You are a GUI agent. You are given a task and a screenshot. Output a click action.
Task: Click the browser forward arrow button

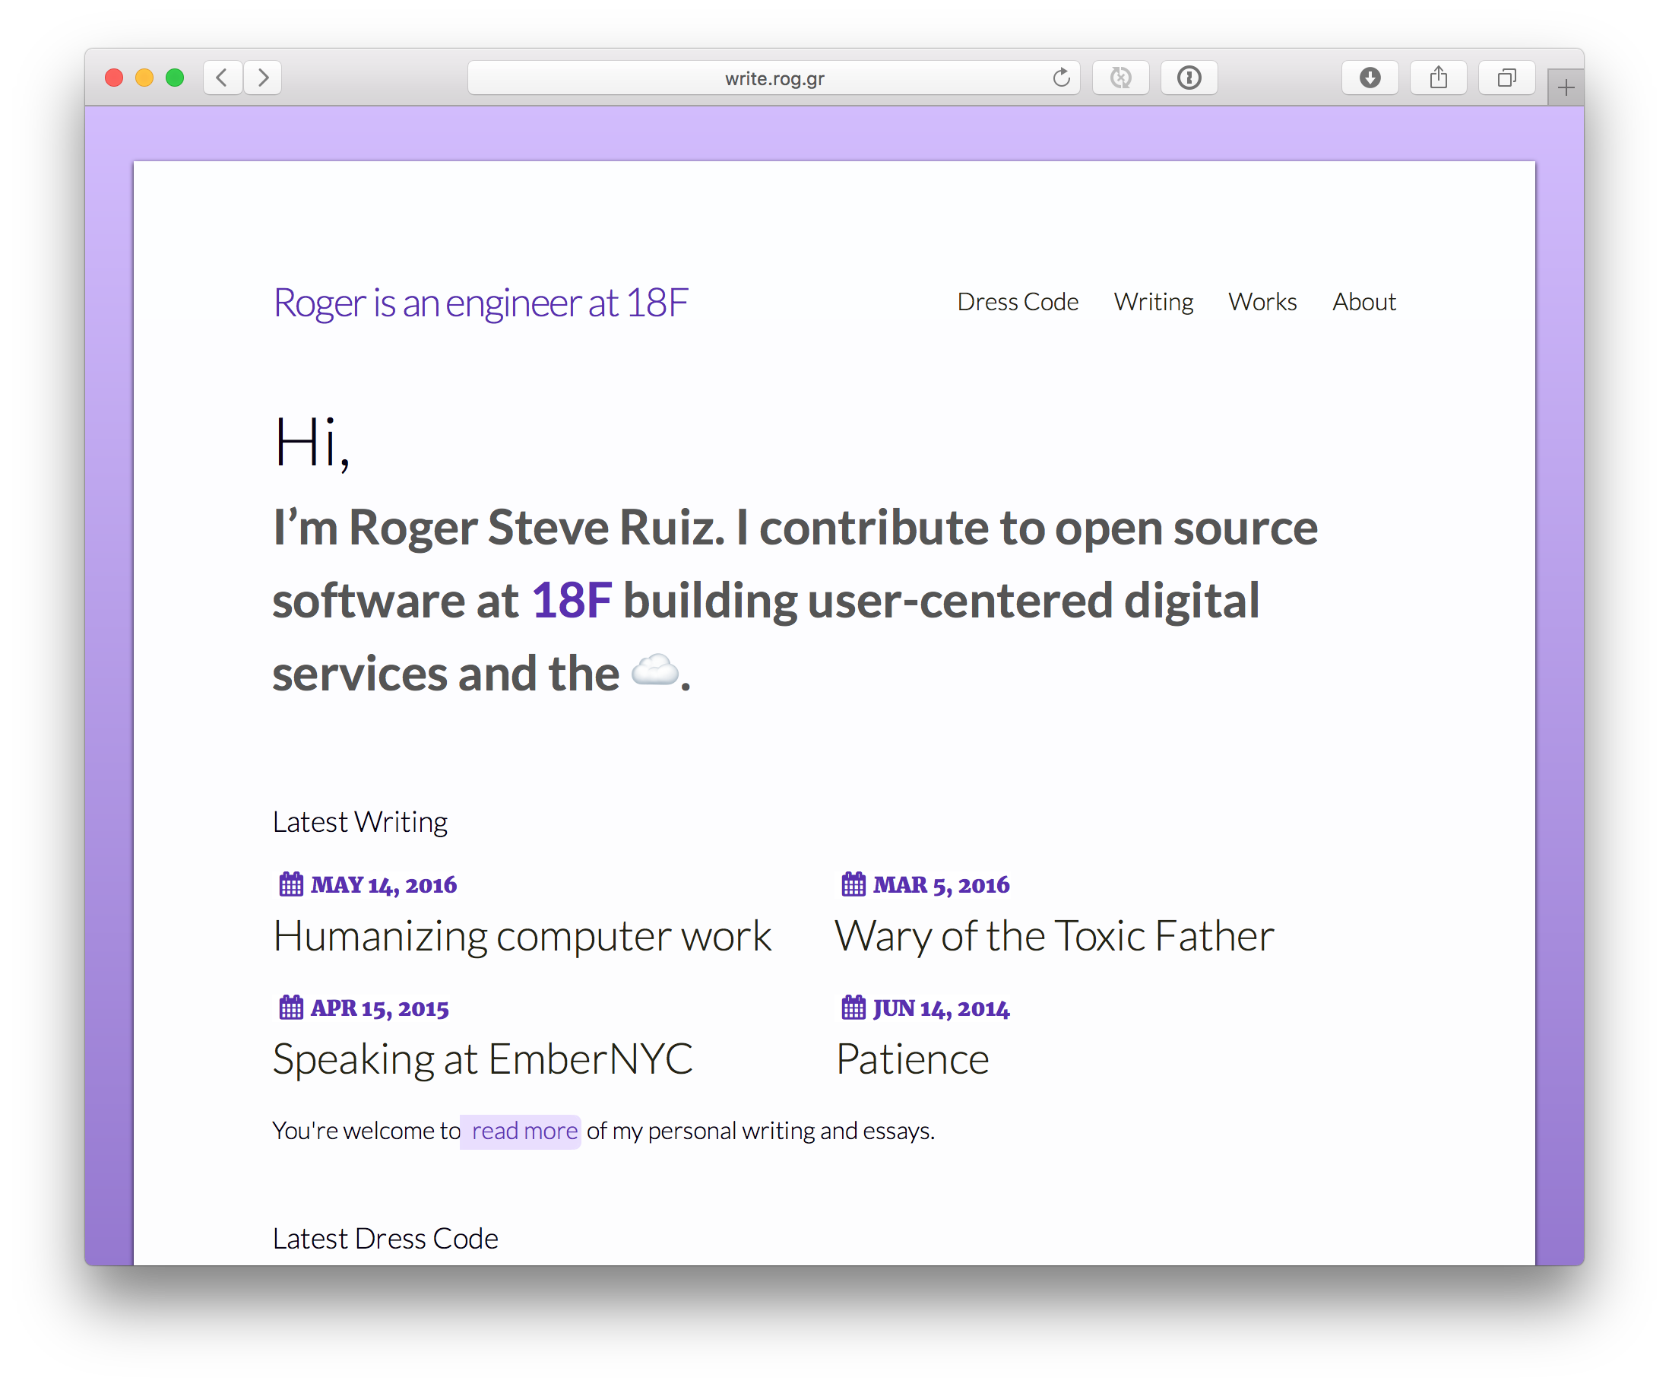pyautogui.click(x=263, y=78)
